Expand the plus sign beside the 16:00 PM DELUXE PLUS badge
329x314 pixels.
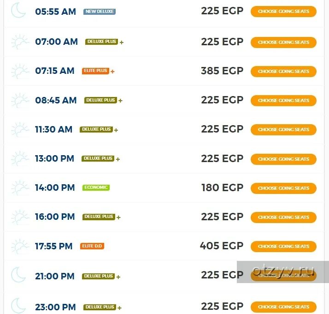point(118,217)
